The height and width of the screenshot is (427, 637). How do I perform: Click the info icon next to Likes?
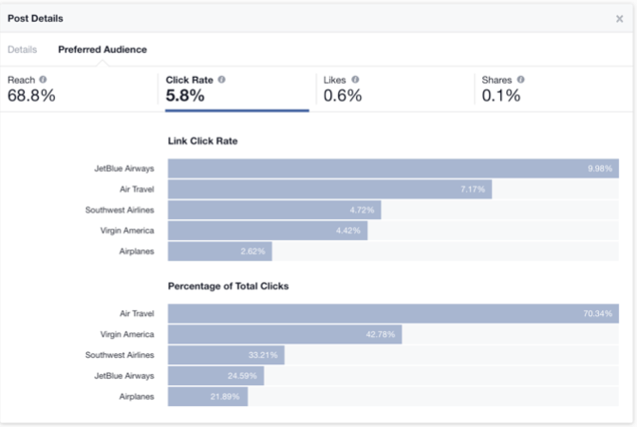click(x=355, y=80)
